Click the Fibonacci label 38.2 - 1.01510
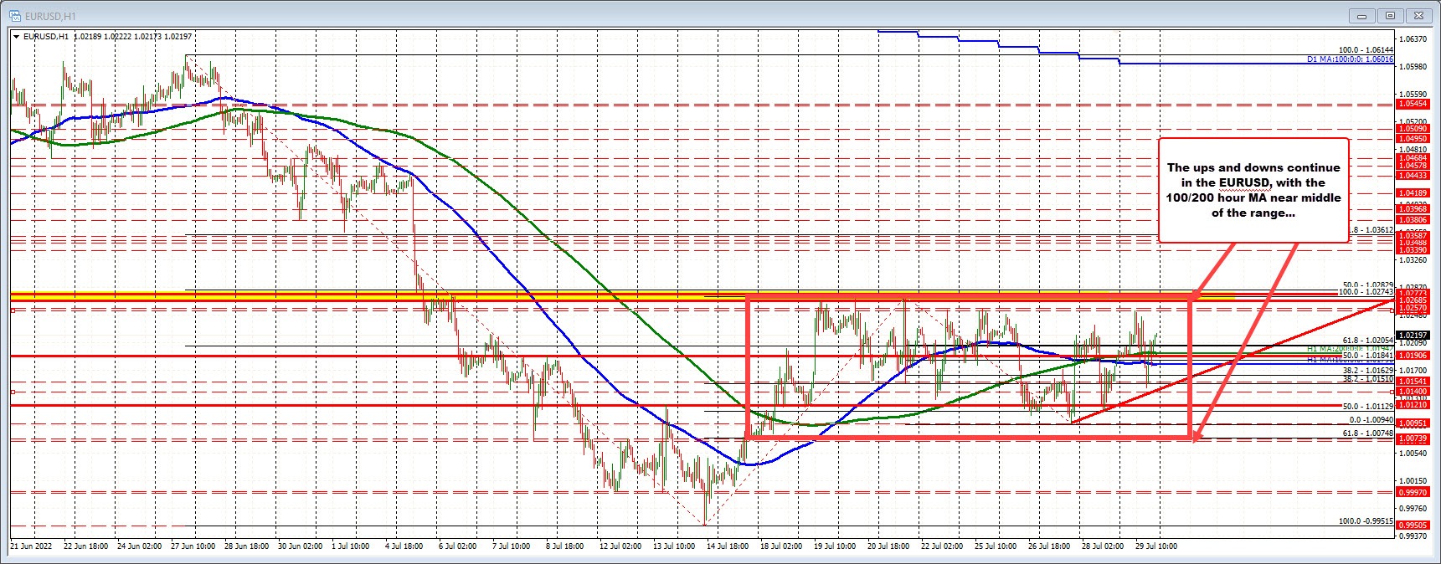The image size is (1441, 564). [1368, 378]
